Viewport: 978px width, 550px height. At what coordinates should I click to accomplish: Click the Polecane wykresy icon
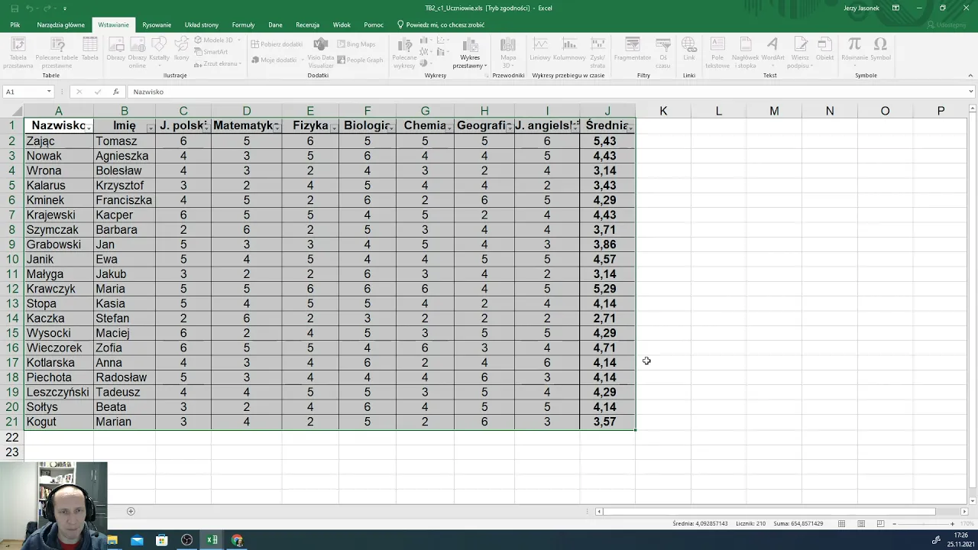coord(404,50)
